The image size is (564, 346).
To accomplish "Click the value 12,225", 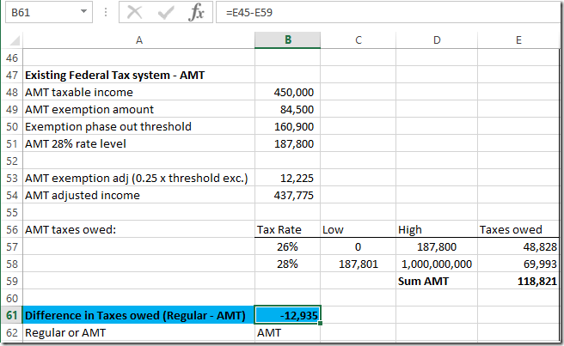I will coord(297,179).
